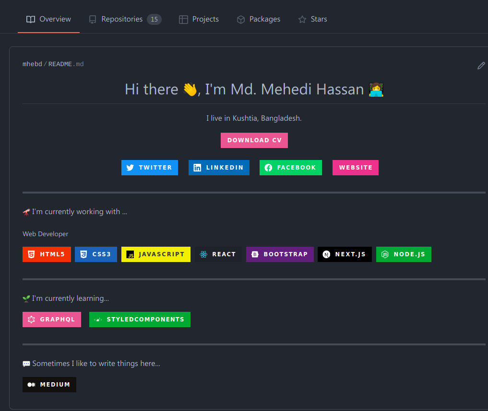This screenshot has width=488, height=411.
Task: Open the Twitter badge link
Action: tap(150, 168)
